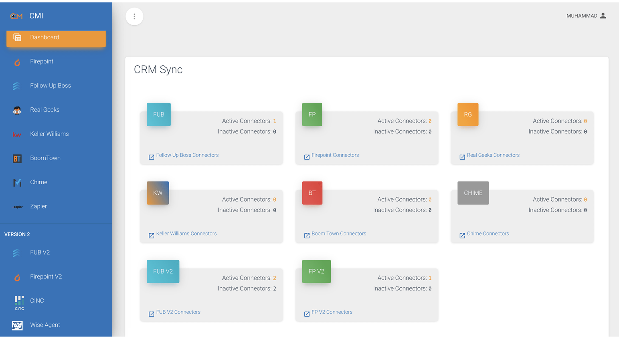The width and height of the screenshot is (619, 347).
Task: Open Zapier sidebar entry
Action: point(56,206)
